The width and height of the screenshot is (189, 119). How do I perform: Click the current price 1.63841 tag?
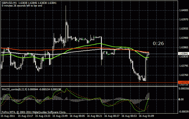(184, 54)
